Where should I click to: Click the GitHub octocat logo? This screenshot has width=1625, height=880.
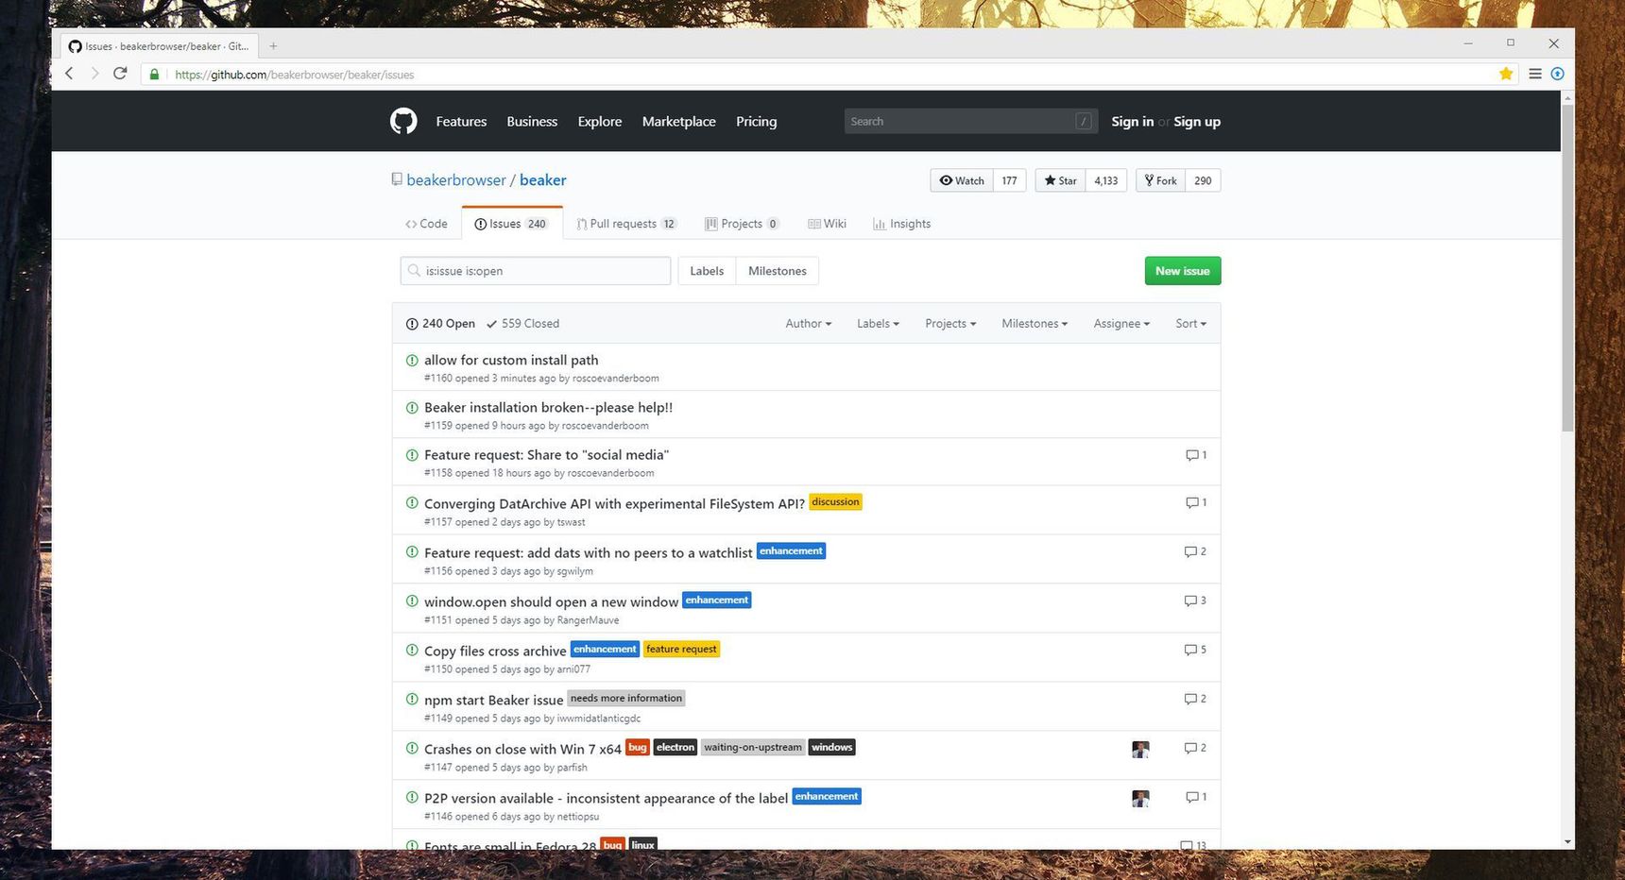click(403, 121)
